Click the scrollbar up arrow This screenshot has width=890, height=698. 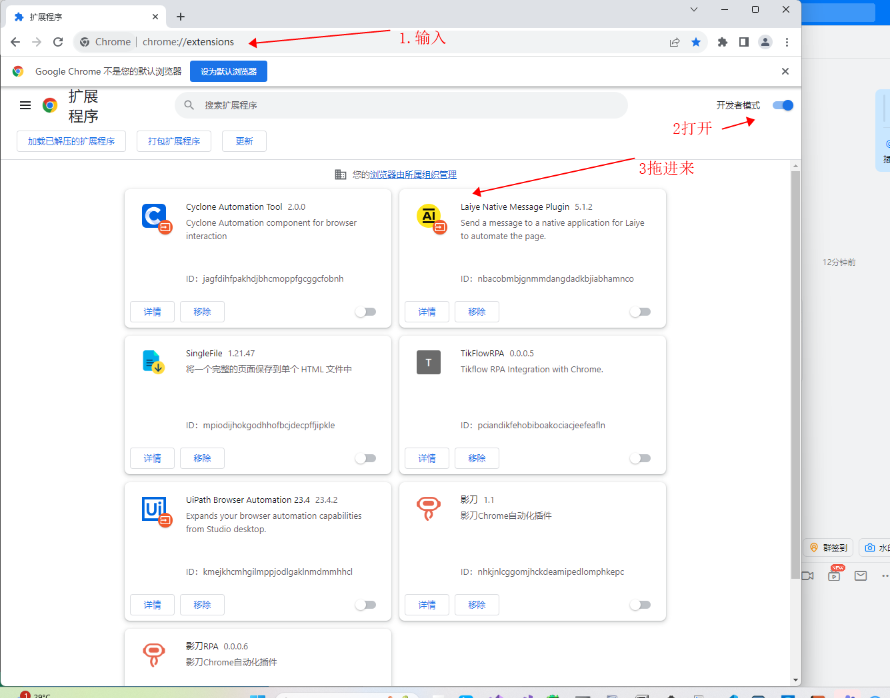click(x=795, y=166)
